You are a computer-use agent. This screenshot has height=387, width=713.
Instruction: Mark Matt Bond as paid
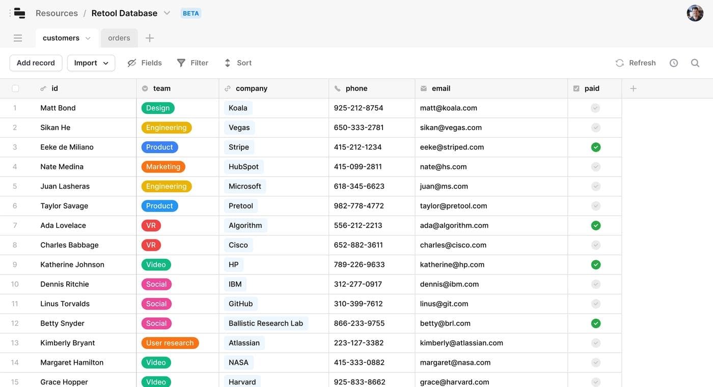click(x=595, y=107)
